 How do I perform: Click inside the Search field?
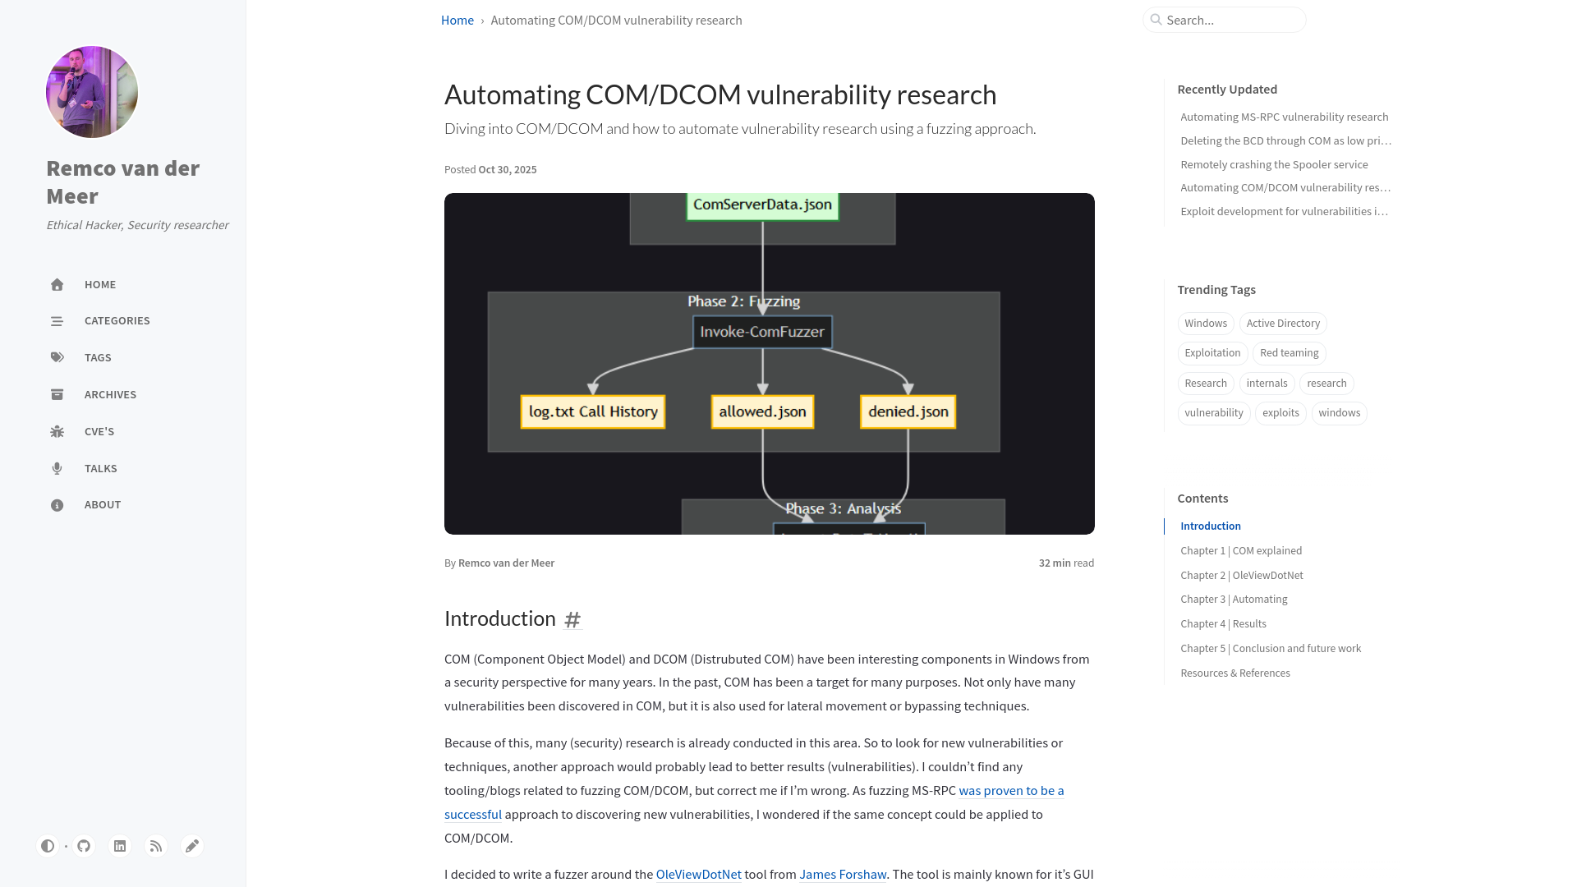[1224, 19]
